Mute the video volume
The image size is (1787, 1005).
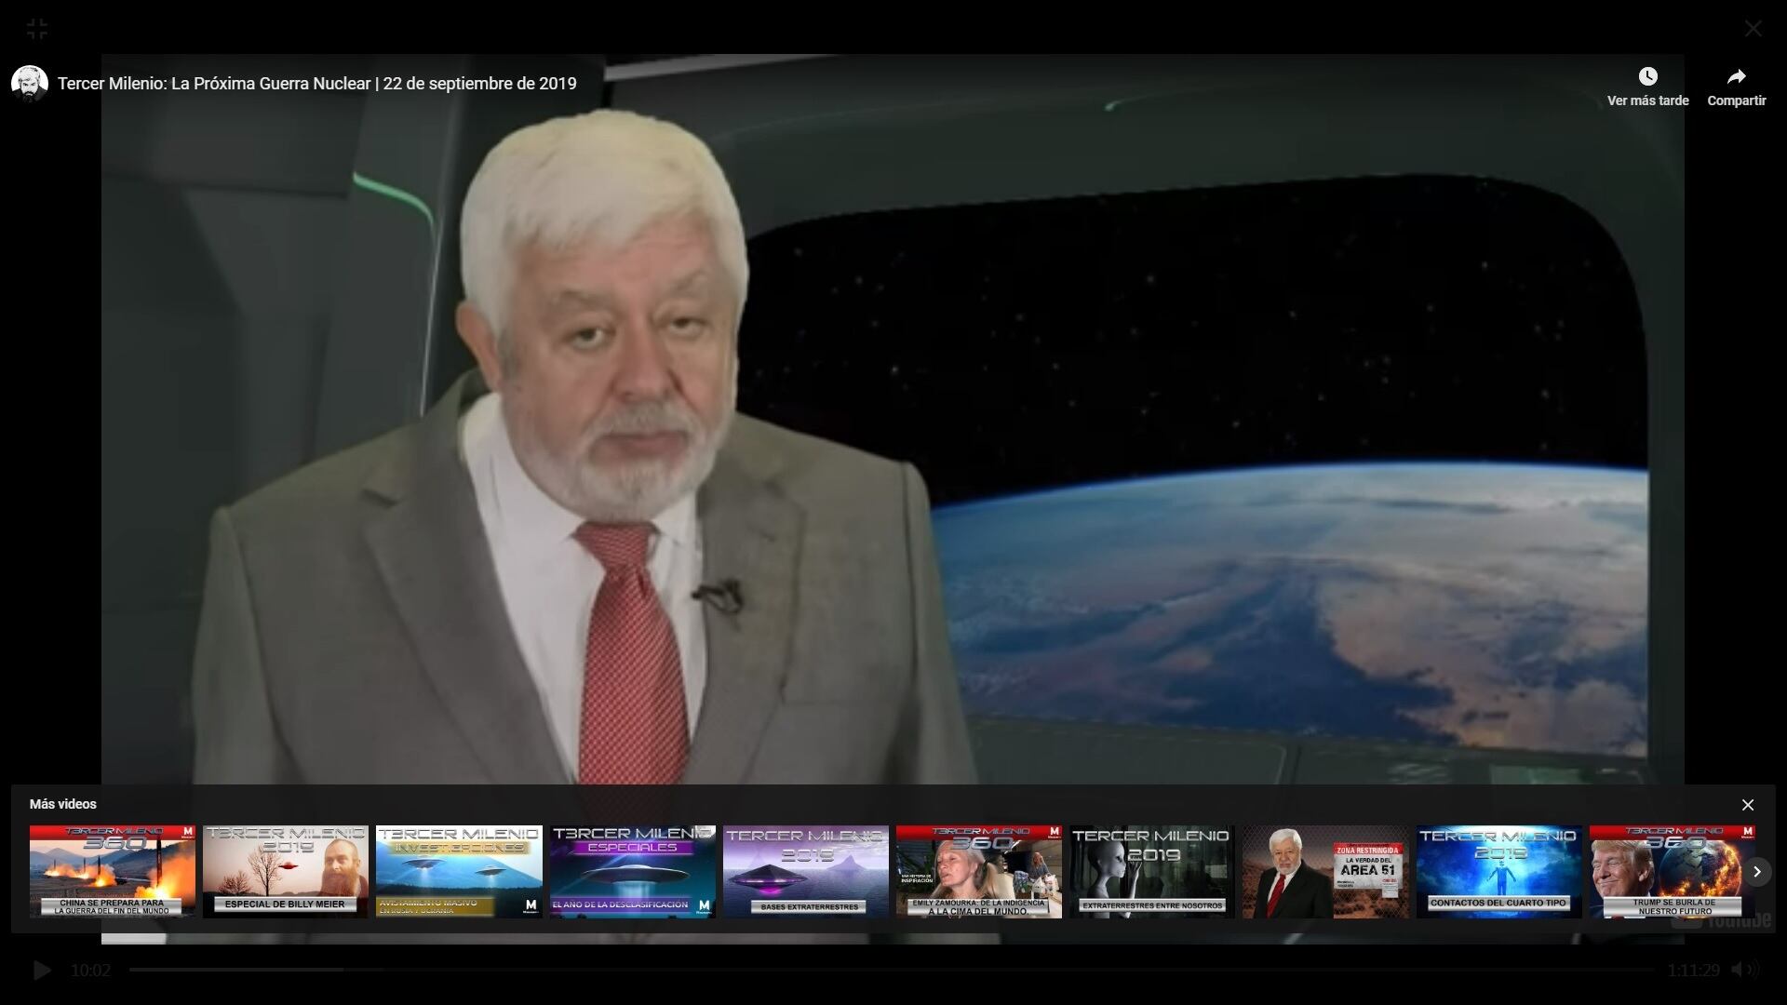click(x=1739, y=970)
